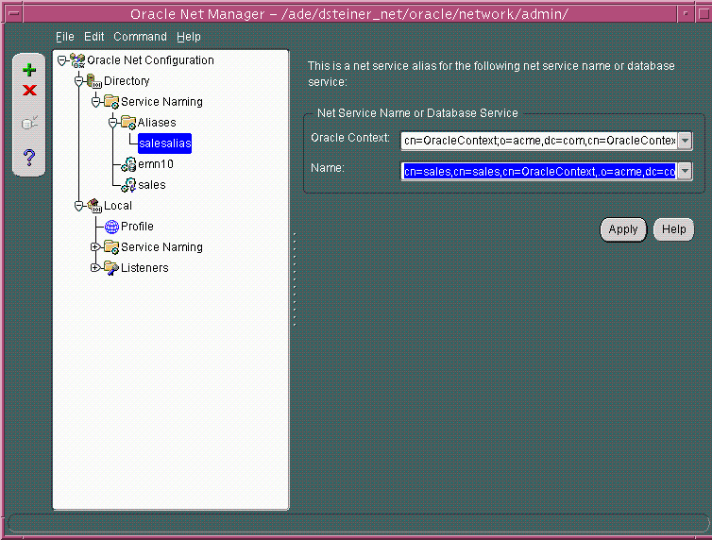Click the grayed-out Test Service icon
712x540 pixels.
tap(29, 123)
